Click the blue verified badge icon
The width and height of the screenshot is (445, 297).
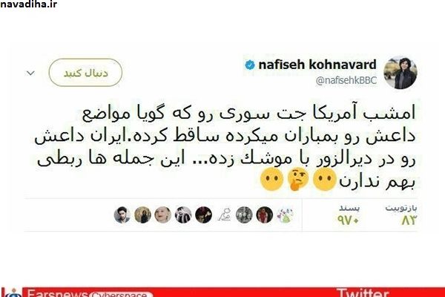tap(250, 65)
